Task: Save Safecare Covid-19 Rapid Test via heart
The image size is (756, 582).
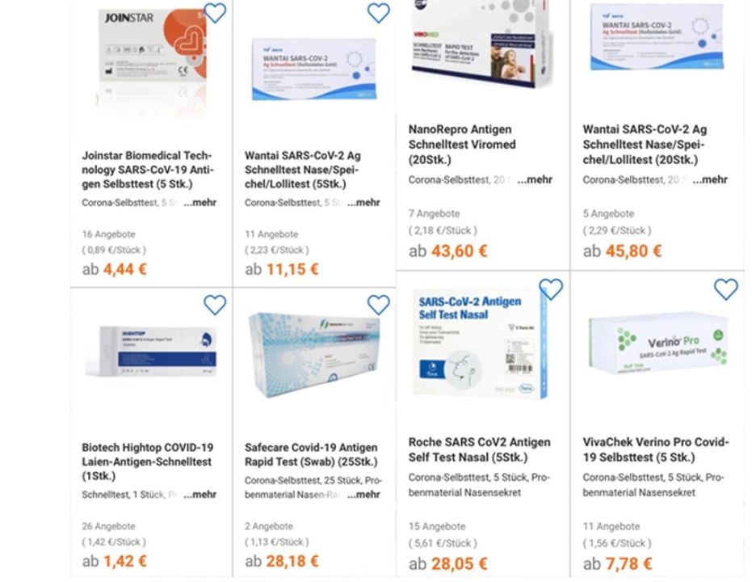Action: (379, 305)
